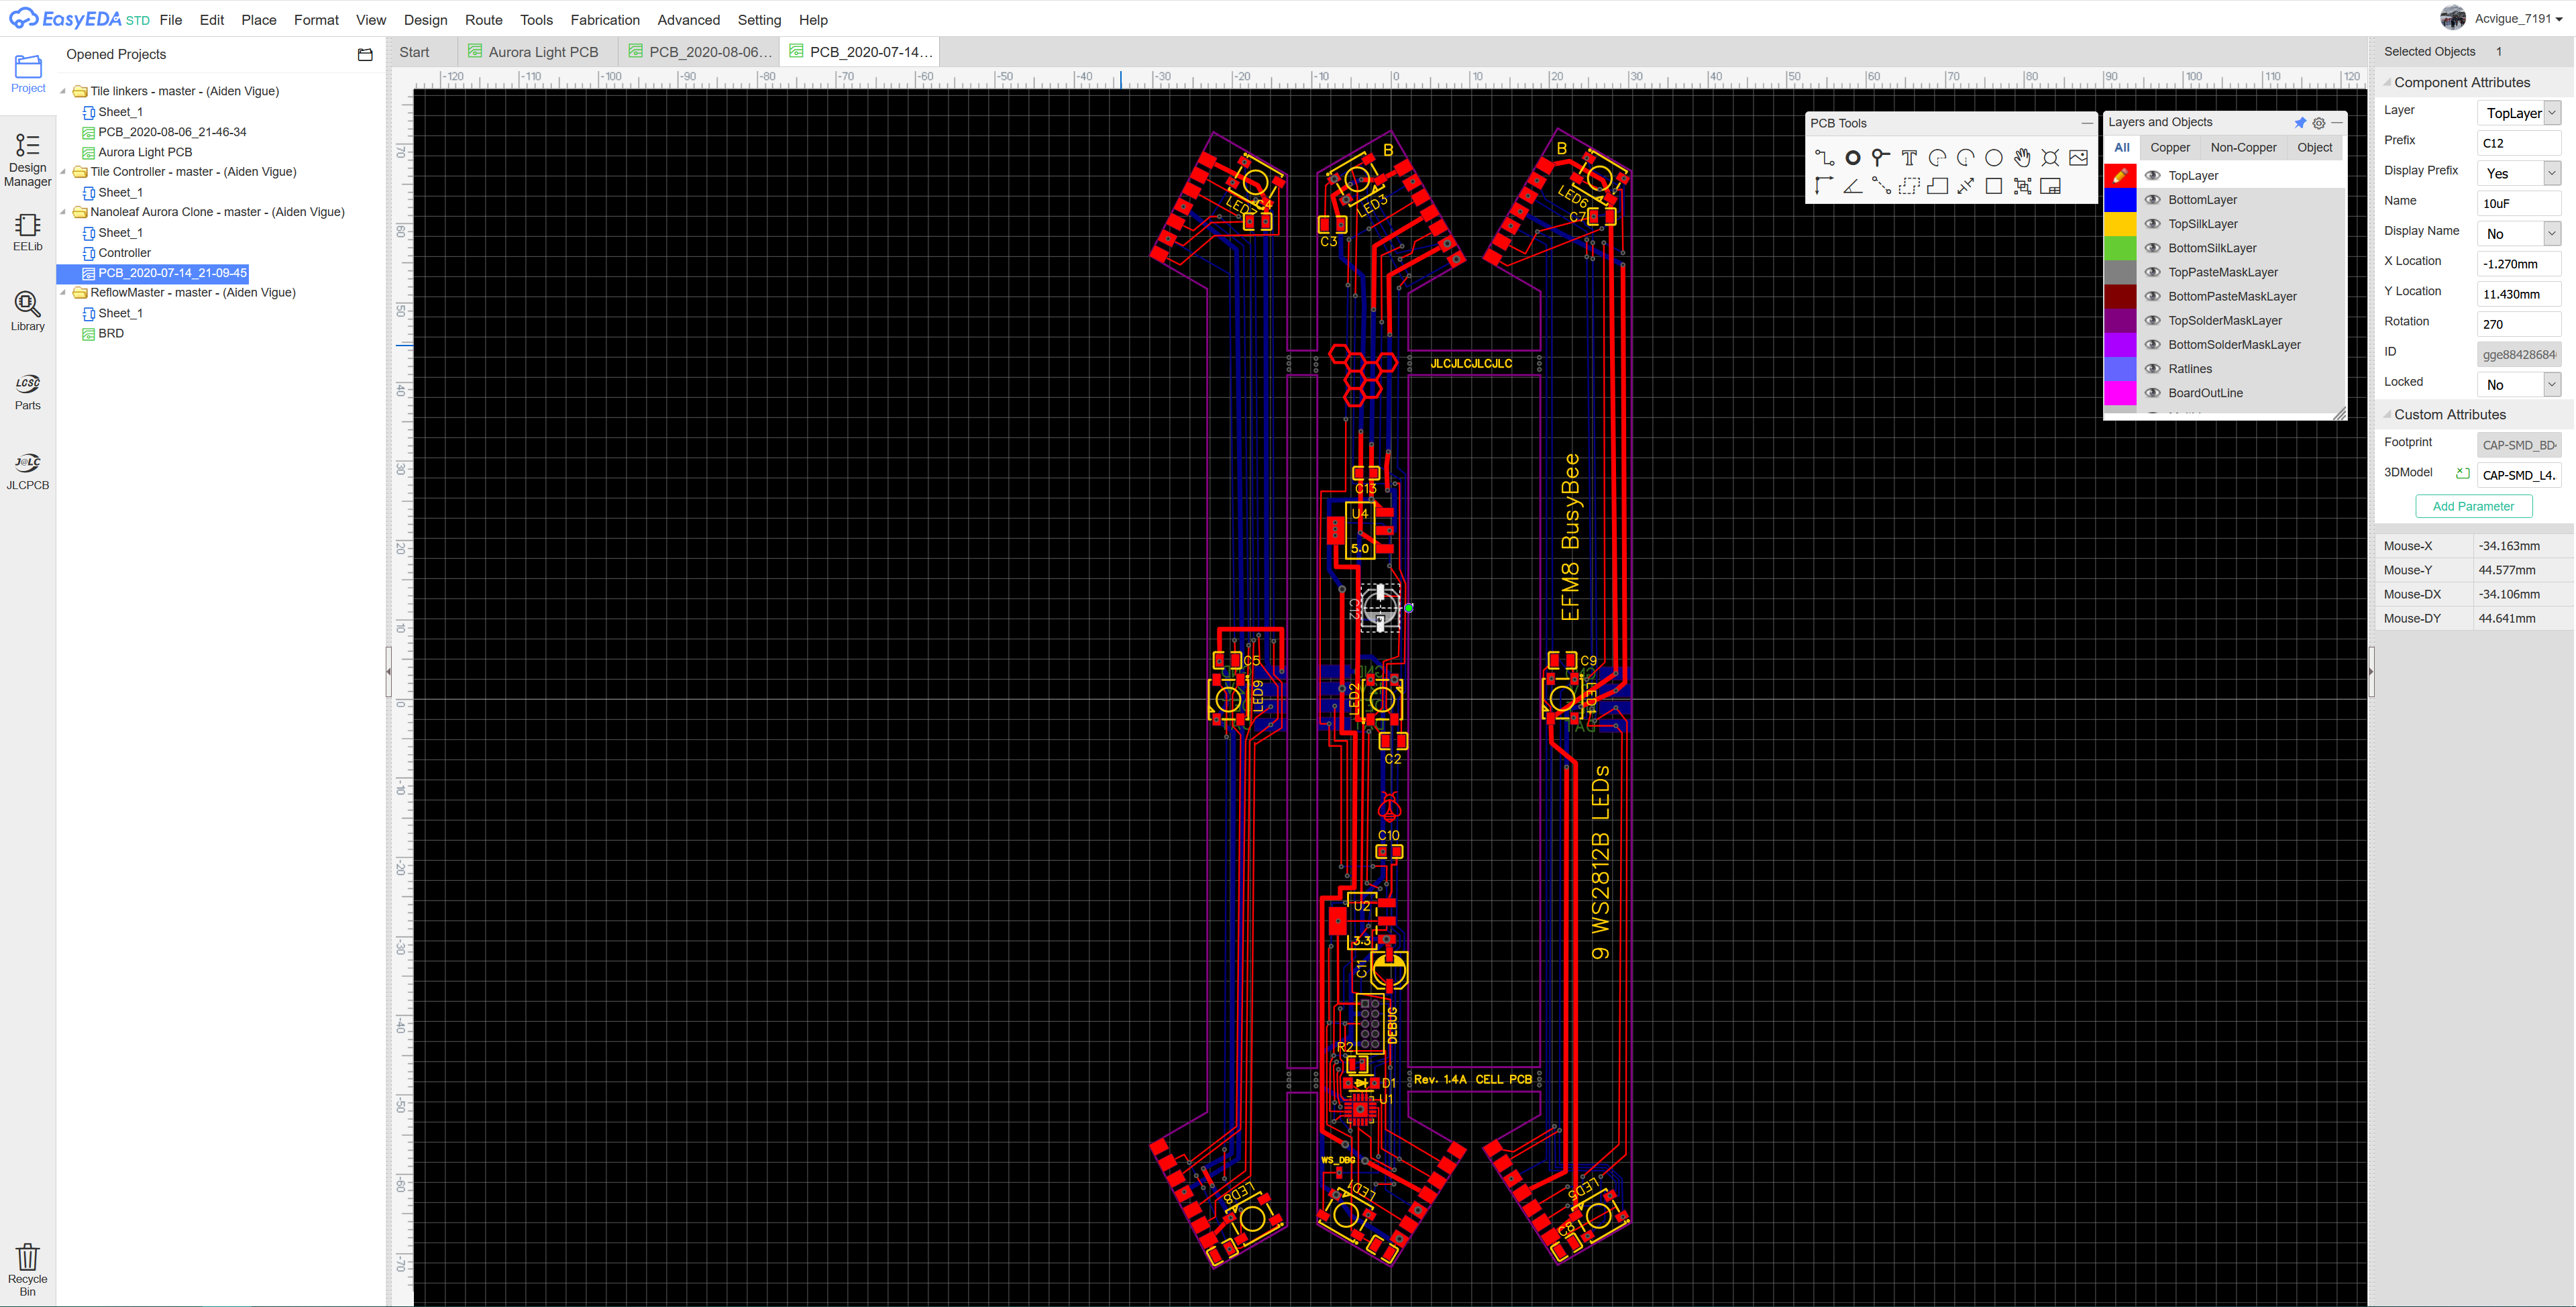Click the Add Parameter button
The image size is (2576, 1307).
pos(2473,506)
